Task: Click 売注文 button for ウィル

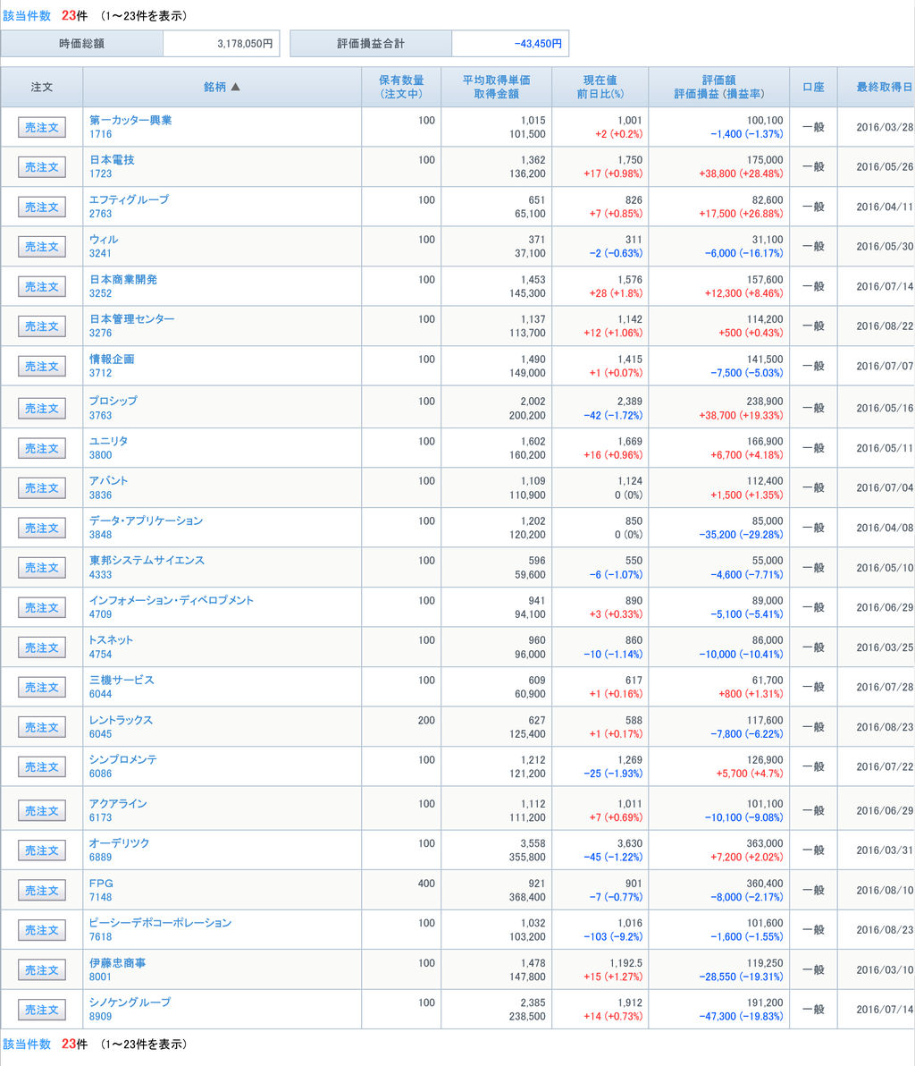Action: click(x=41, y=247)
